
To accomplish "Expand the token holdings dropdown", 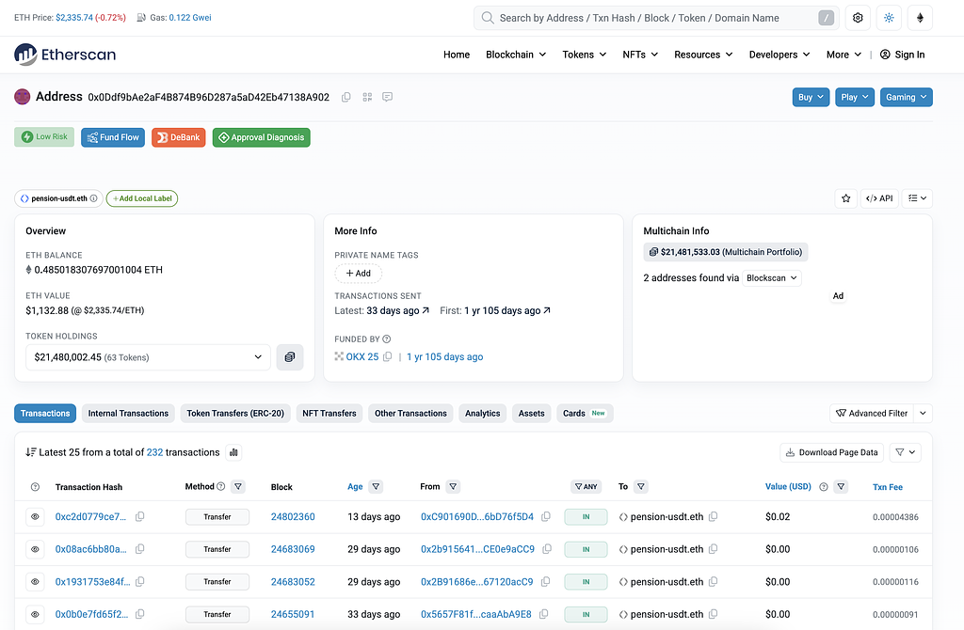I will (x=148, y=357).
